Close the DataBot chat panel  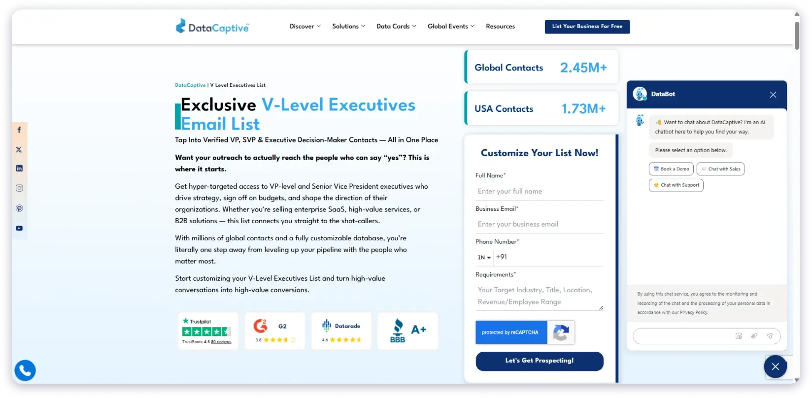(x=773, y=95)
